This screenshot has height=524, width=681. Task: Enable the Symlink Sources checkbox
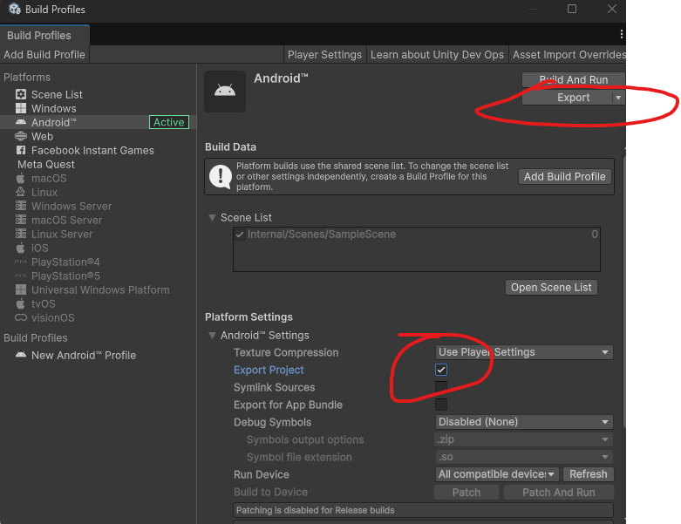coord(441,387)
